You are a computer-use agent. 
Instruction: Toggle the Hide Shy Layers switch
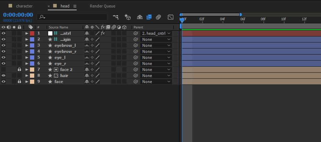point(139,17)
